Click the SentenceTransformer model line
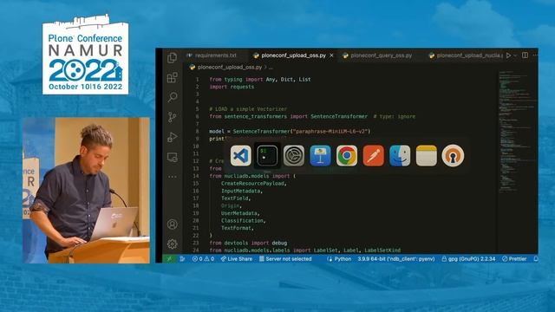555x312 pixels. coord(290,131)
